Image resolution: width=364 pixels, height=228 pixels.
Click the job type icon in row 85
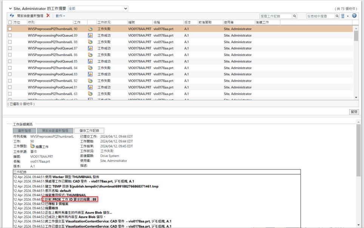(x=90, y=61)
